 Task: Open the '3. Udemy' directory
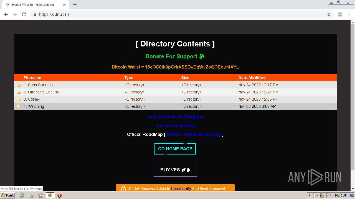32,99
